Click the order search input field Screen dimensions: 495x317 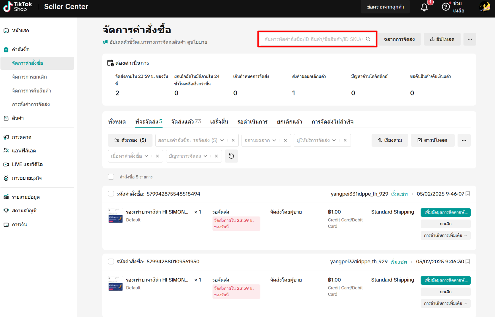313,39
